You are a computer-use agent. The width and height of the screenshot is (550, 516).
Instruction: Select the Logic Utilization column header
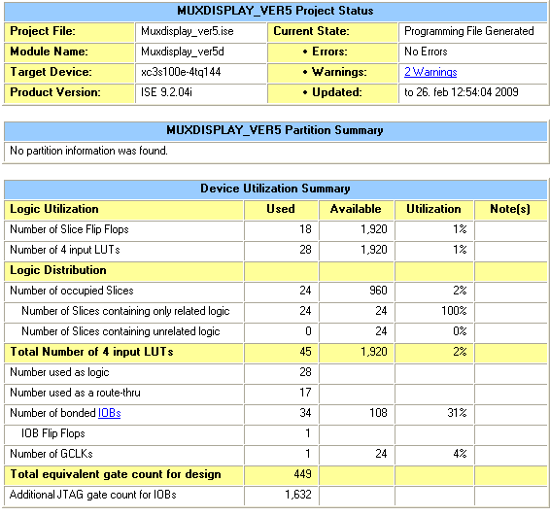click(x=123, y=209)
